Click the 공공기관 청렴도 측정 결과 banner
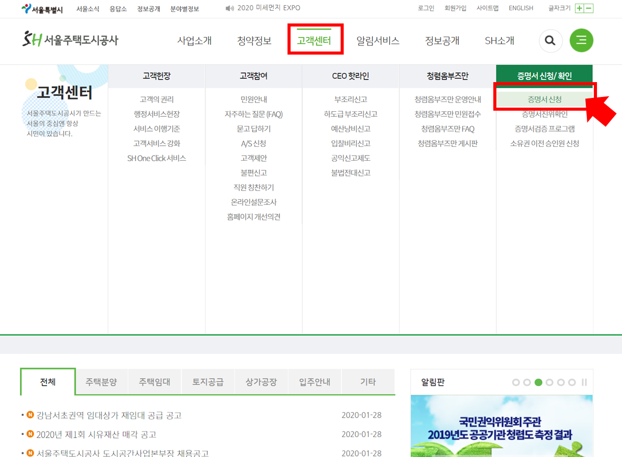This screenshot has height=457, width=622. (x=501, y=426)
